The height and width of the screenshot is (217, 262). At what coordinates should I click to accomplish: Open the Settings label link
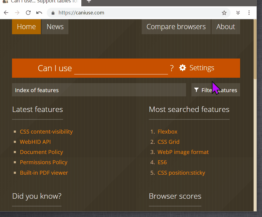[x=202, y=68]
